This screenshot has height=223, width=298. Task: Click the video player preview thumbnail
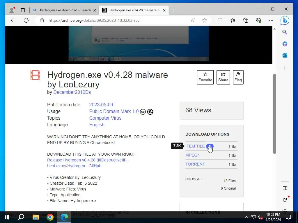click(139, 44)
